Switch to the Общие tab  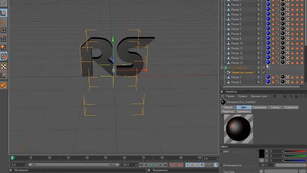tap(228, 107)
